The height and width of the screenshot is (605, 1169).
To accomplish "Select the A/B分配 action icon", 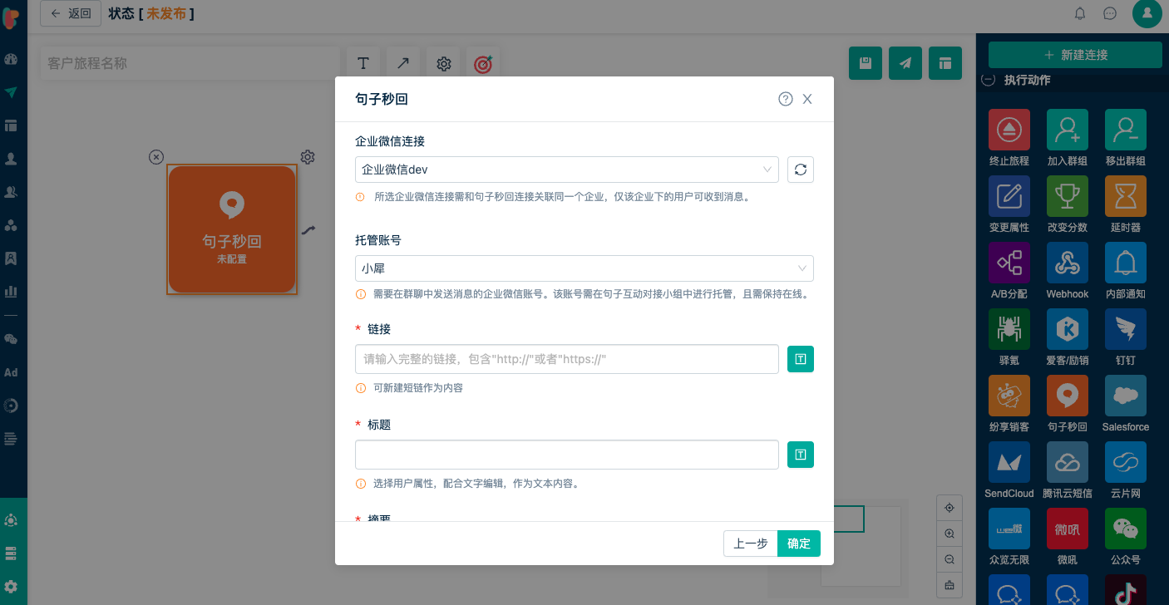I will coord(1009,263).
